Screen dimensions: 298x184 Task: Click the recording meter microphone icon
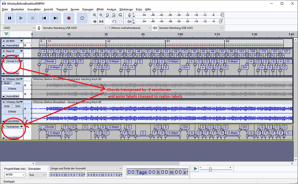click(x=129, y=15)
